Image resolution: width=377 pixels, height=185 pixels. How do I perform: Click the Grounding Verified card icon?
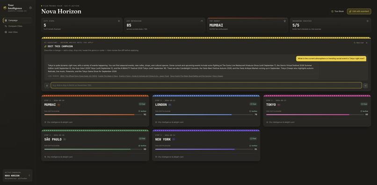click(x=367, y=21)
